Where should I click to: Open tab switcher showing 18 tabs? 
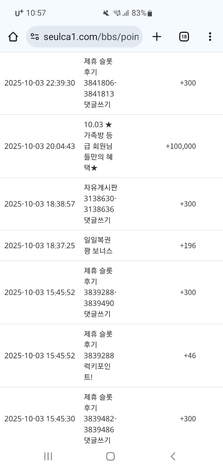[x=184, y=37]
